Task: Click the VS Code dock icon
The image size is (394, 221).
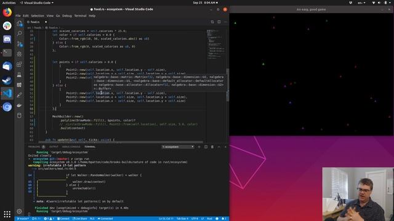Action: coord(7,93)
